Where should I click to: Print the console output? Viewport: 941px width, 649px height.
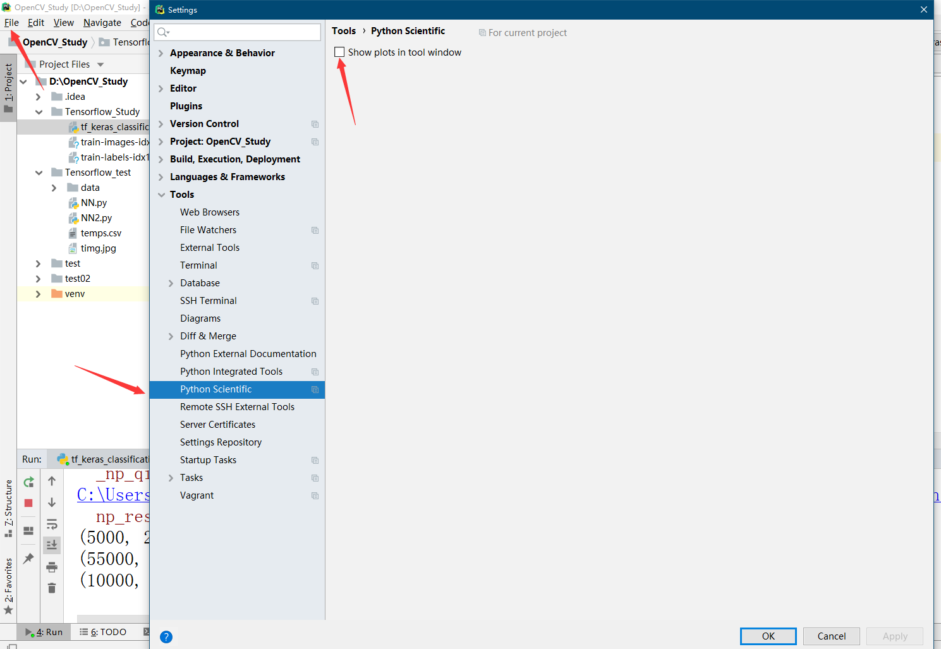pos(52,567)
